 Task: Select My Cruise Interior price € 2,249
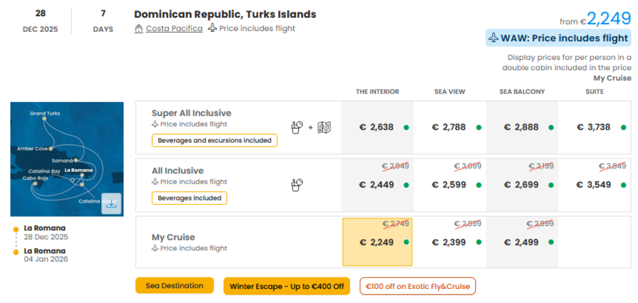tap(377, 242)
